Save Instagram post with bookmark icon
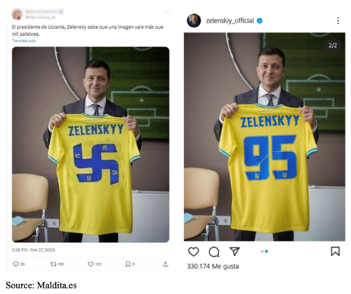 pos(335,251)
